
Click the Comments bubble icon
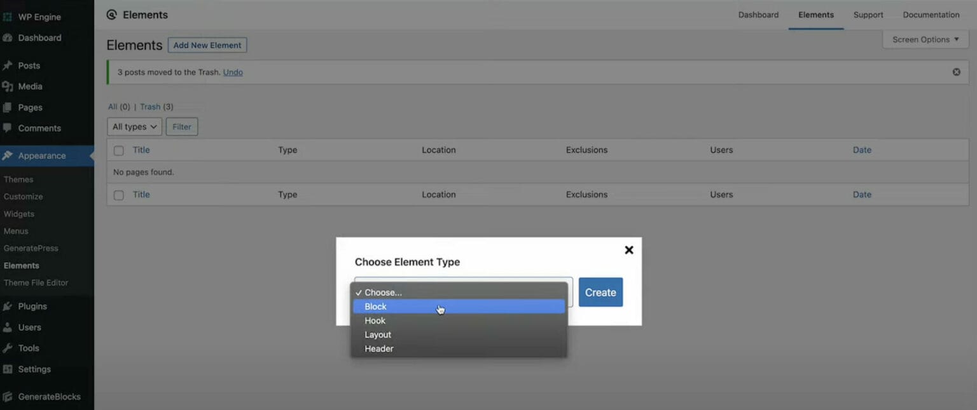(8, 128)
